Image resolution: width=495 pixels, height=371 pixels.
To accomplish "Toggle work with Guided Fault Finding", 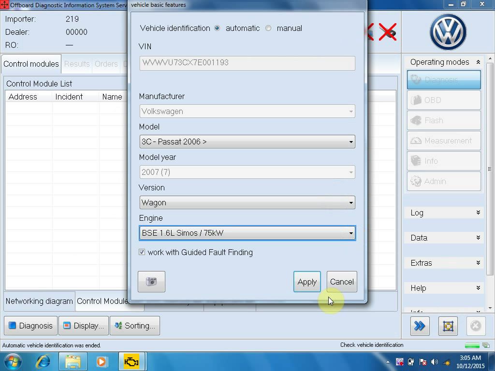I will (x=142, y=252).
